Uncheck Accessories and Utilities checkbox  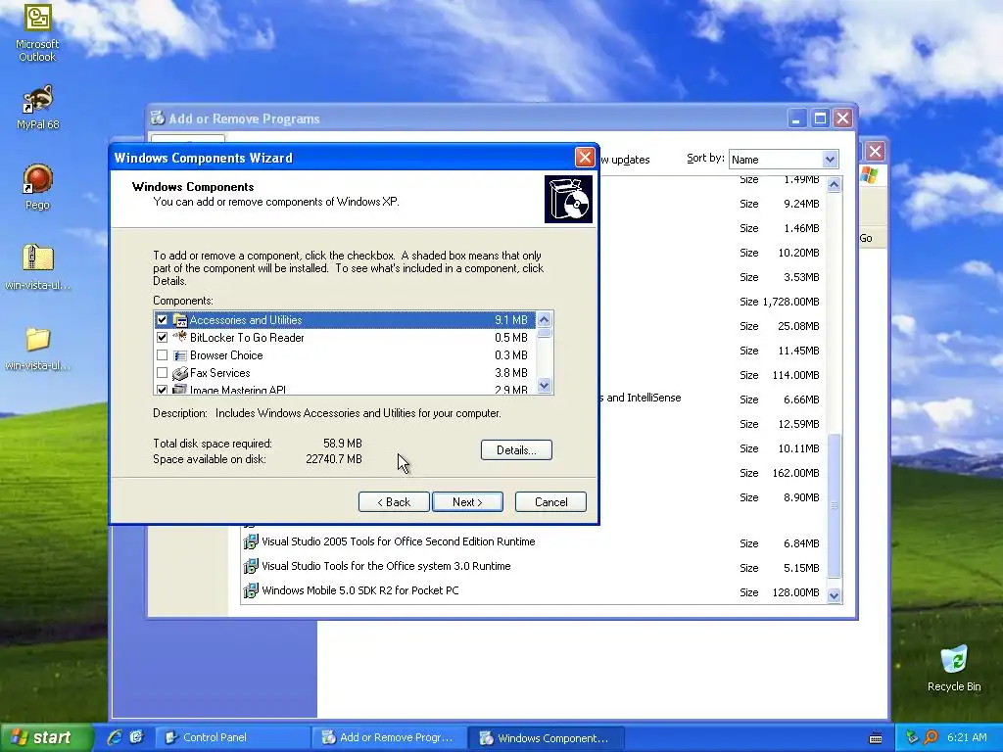tap(162, 320)
